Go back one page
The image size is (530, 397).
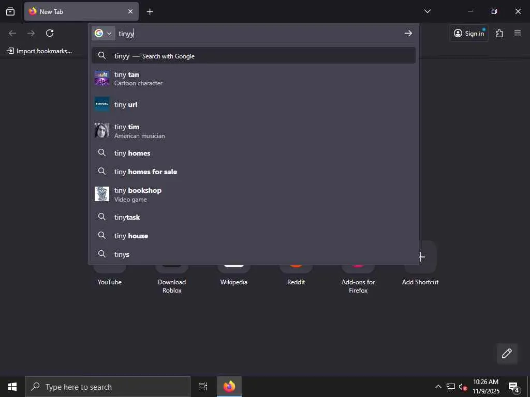pos(12,33)
